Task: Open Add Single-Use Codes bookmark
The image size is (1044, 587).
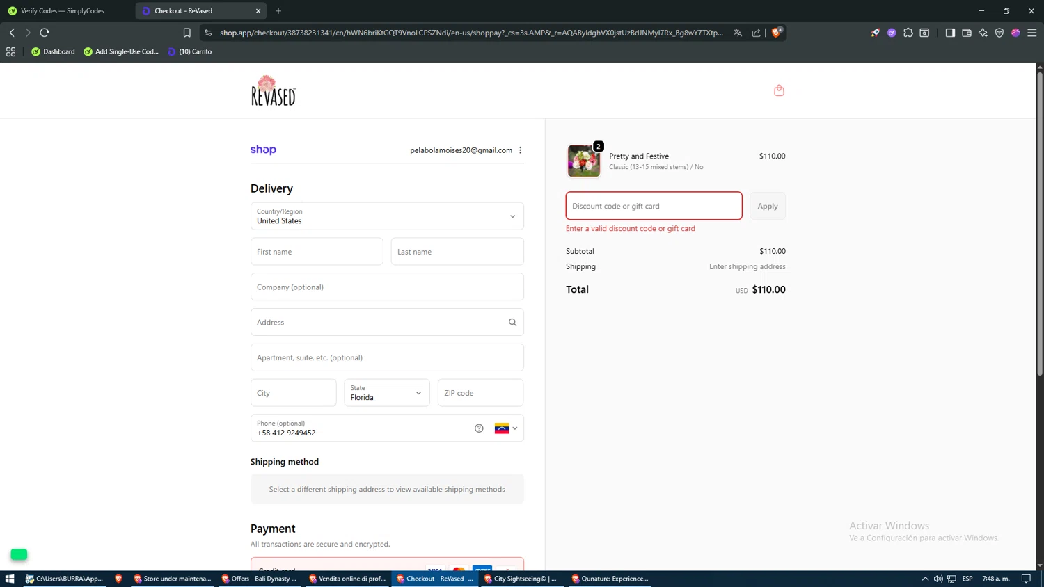Action: click(x=121, y=51)
